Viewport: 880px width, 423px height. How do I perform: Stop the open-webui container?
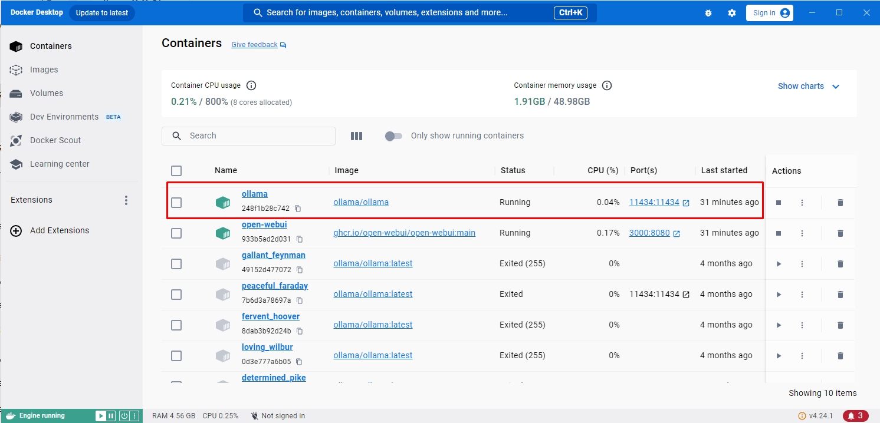[x=779, y=233]
